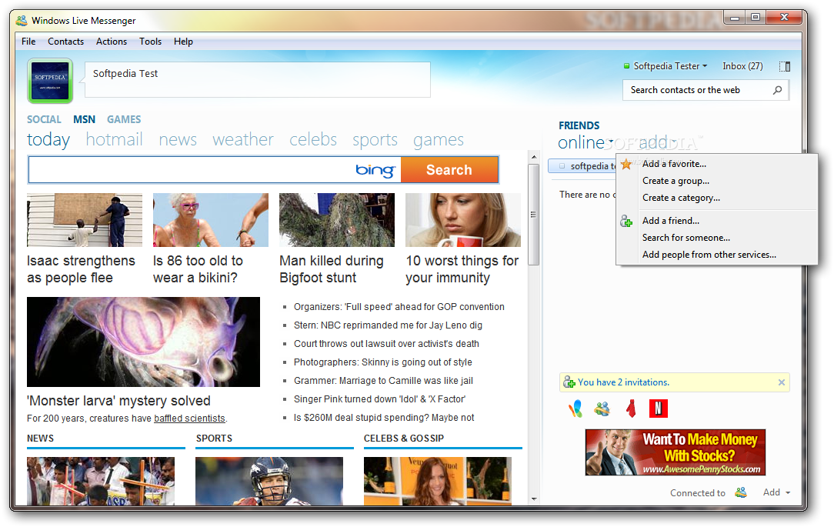This screenshot has width=834, height=527.
Task: Click the orange Bing Search button
Action: (x=449, y=170)
